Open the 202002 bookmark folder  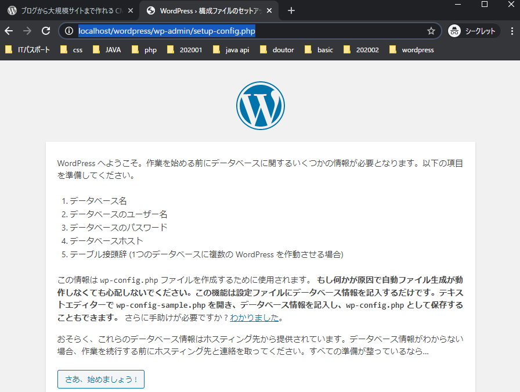point(361,50)
